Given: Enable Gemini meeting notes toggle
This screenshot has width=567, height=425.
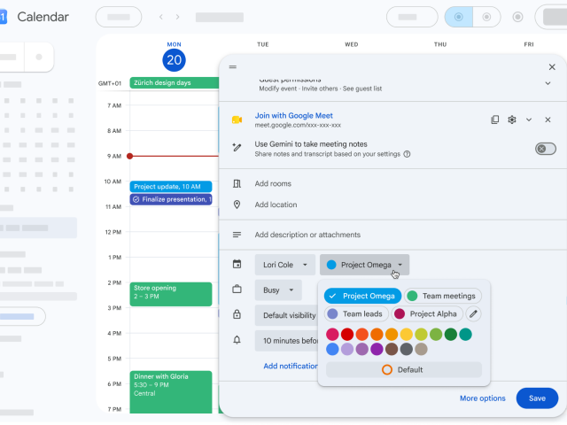Looking at the screenshot, I should [546, 149].
